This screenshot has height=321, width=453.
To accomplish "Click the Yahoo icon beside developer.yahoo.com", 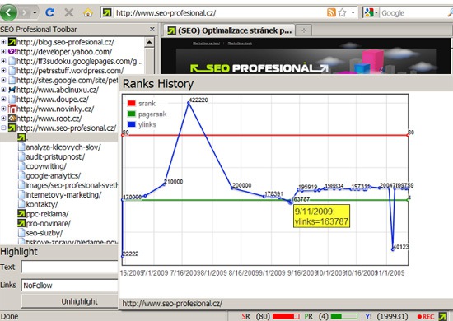I will [x=12, y=51].
